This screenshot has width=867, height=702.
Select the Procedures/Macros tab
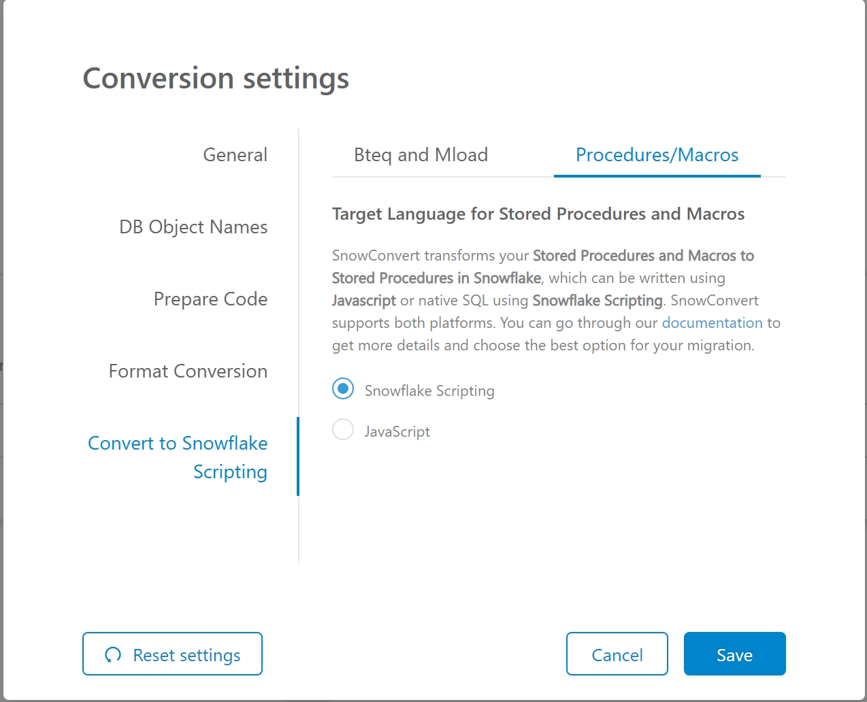click(x=657, y=155)
